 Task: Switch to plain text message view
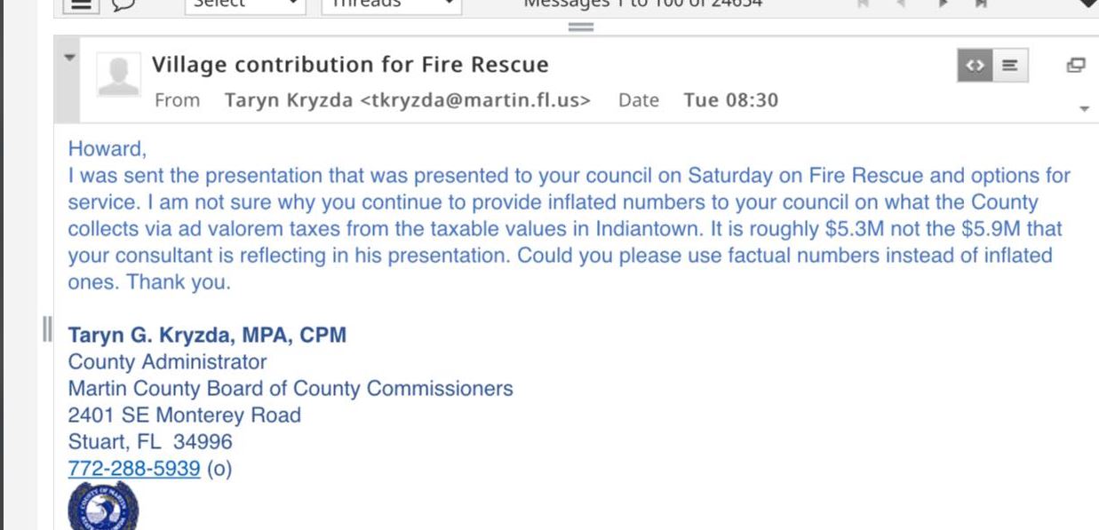click(1009, 66)
